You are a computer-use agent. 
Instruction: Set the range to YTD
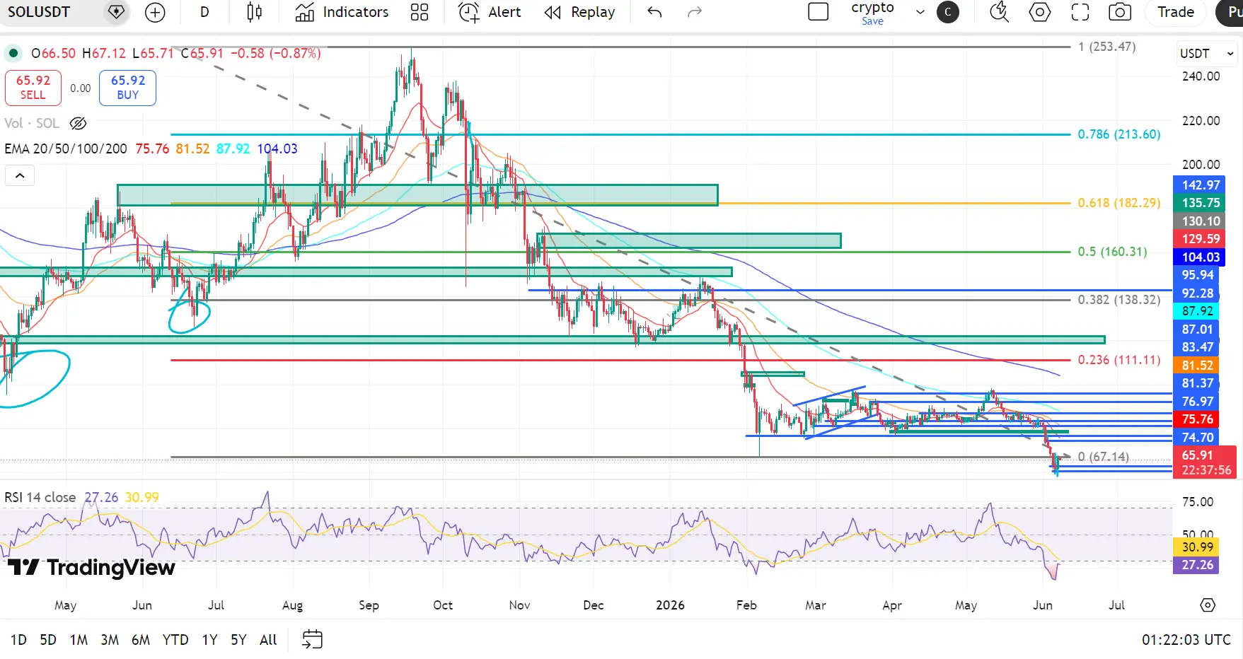click(x=175, y=640)
